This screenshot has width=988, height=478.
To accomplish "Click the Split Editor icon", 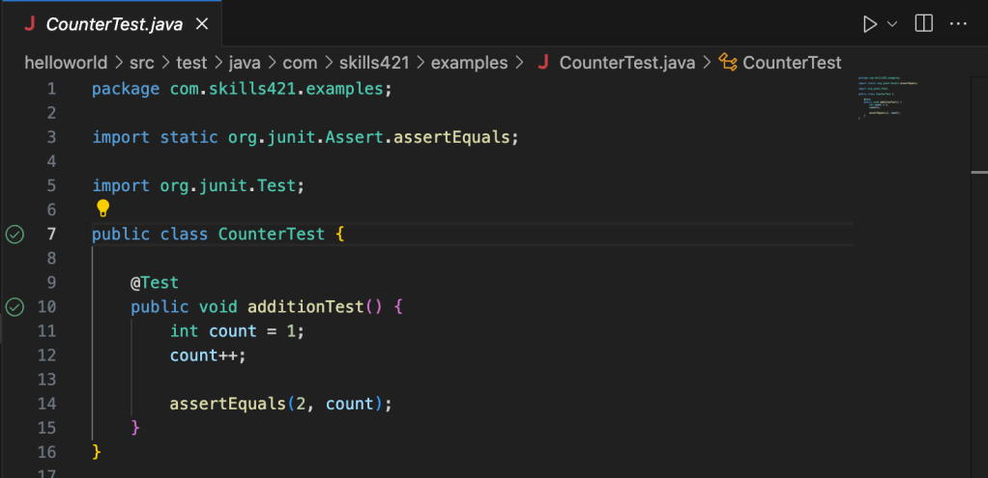I will click(x=924, y=23).
